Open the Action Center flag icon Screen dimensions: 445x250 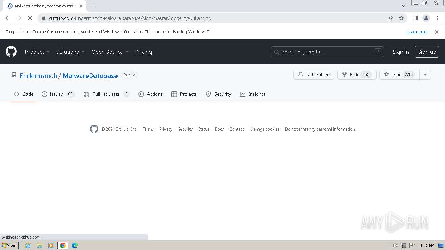412,245
